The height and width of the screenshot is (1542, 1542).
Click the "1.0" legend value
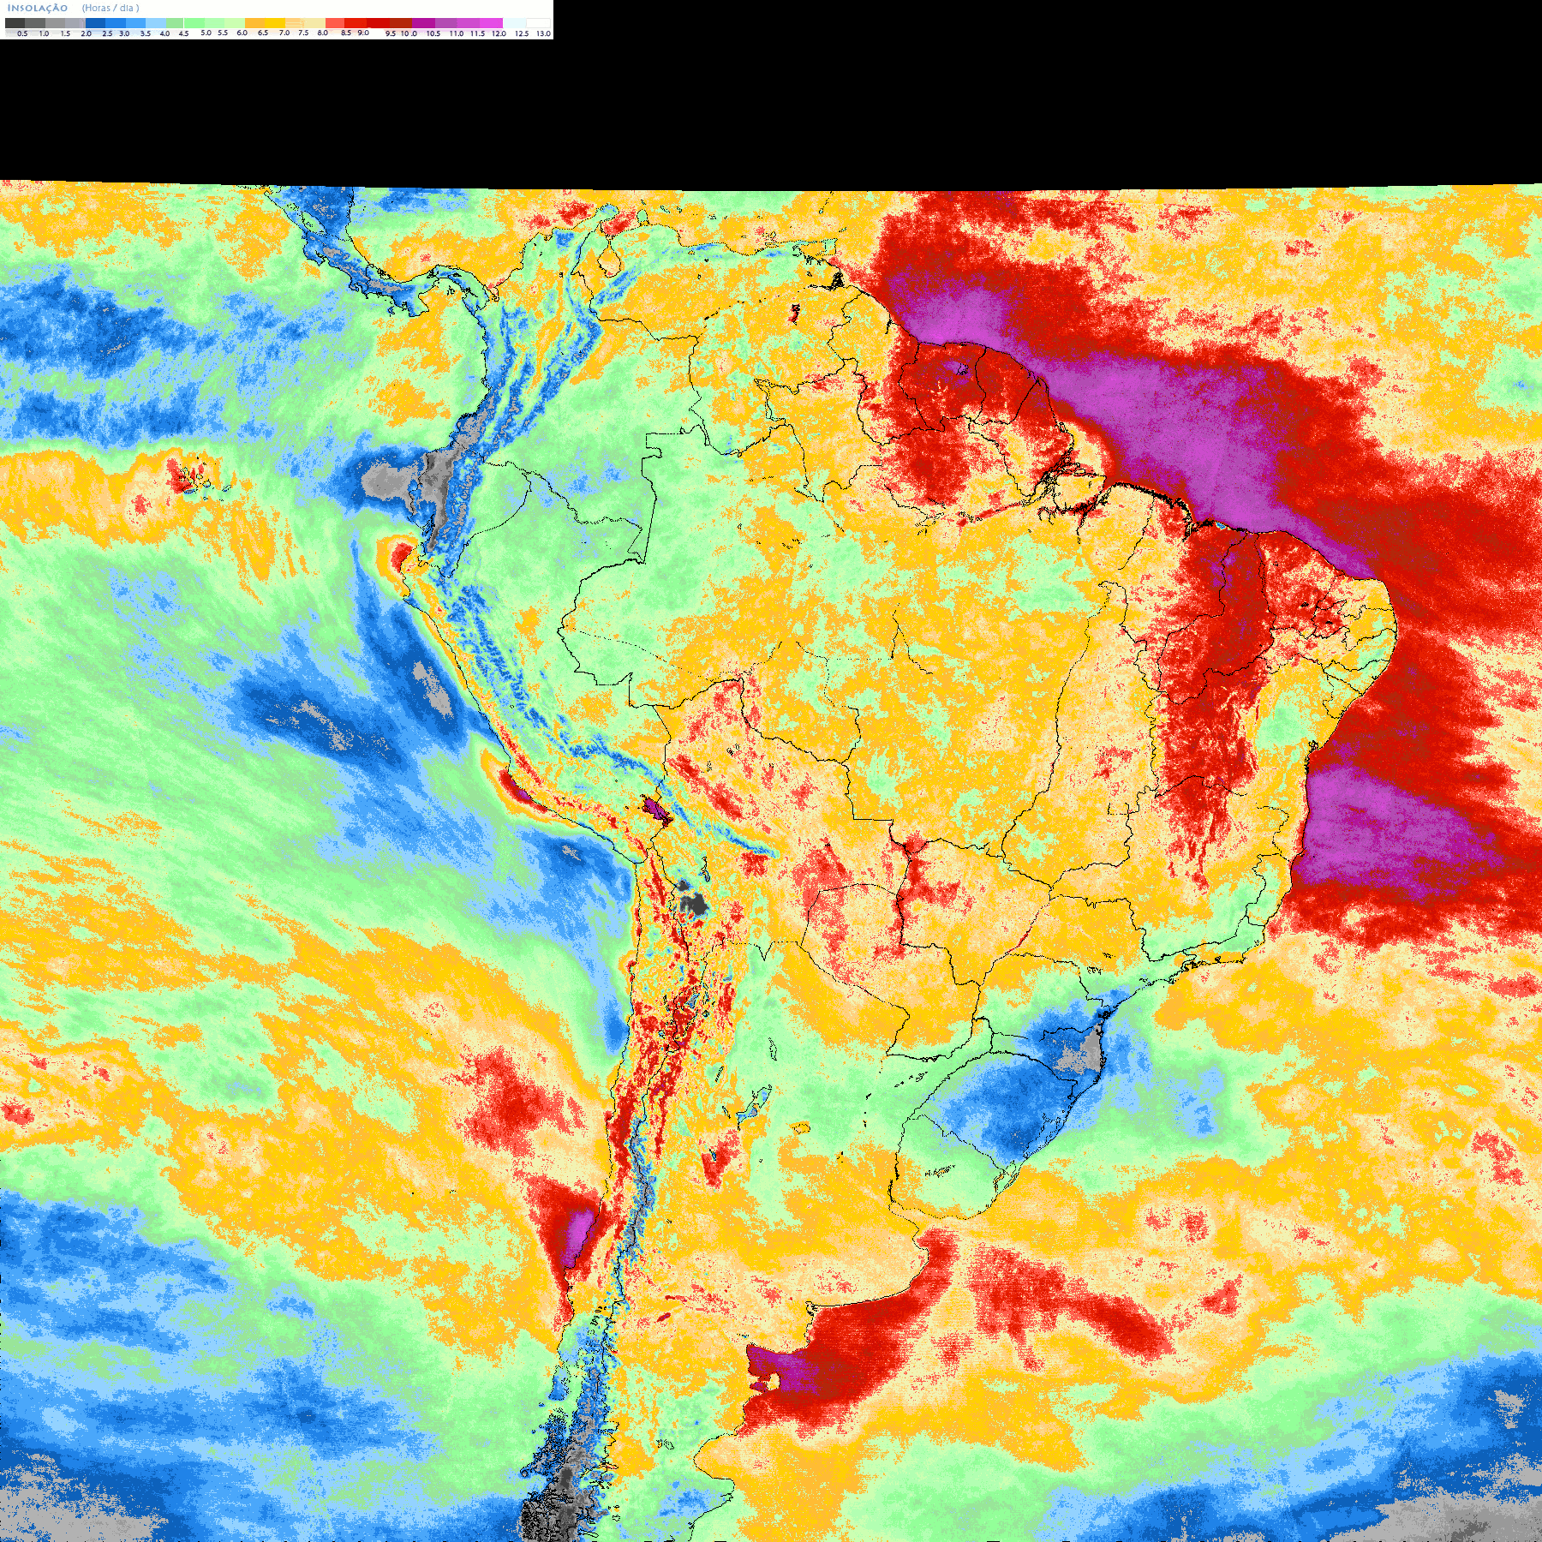(x=44, y=33)
